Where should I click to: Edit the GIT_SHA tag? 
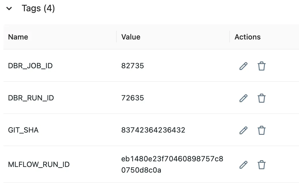coord(244,131)
